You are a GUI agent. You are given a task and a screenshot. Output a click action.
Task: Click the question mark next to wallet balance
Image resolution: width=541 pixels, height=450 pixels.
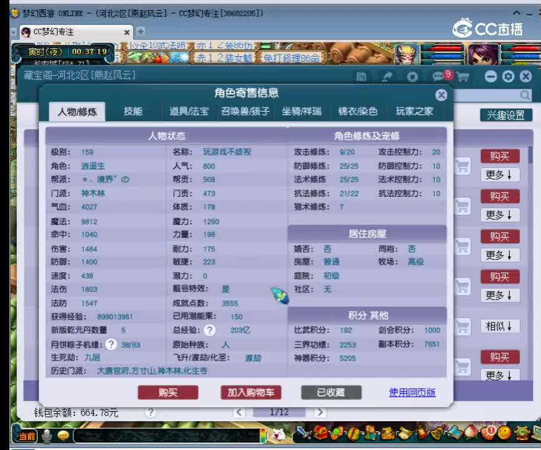151,412
